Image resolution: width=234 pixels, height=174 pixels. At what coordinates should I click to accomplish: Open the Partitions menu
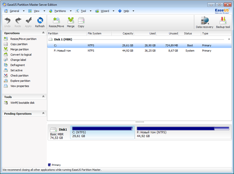point(60,11)
